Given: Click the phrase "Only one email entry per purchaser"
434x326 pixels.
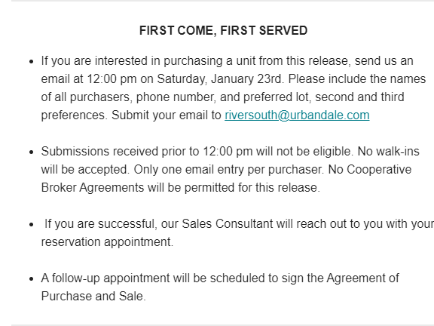Looking at the screenshot, I should coord(228,170).
